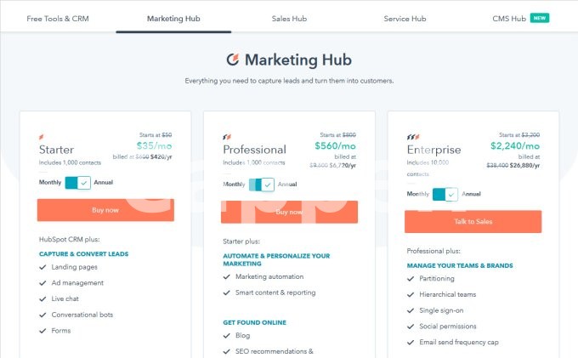
Task: Click the checkmark next to Landing pages
Action: [43, 268]
